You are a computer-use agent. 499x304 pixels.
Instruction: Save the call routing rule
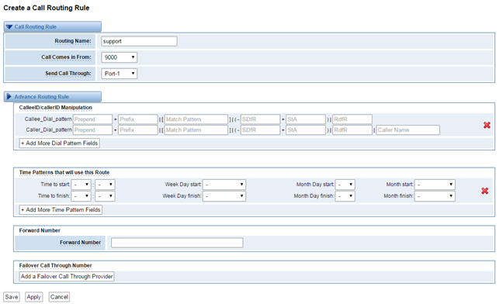click(x=12, y=297)
